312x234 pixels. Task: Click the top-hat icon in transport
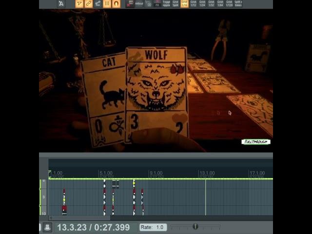[x=47, y=227]
